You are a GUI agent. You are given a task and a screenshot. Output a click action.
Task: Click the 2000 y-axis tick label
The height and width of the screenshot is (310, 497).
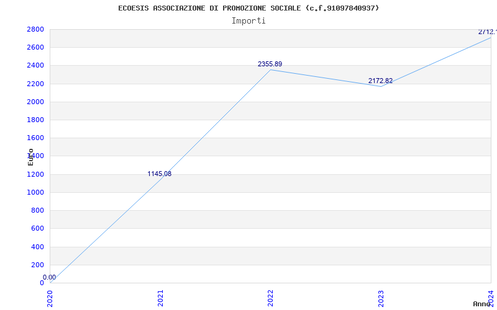[x=35, y=102]
